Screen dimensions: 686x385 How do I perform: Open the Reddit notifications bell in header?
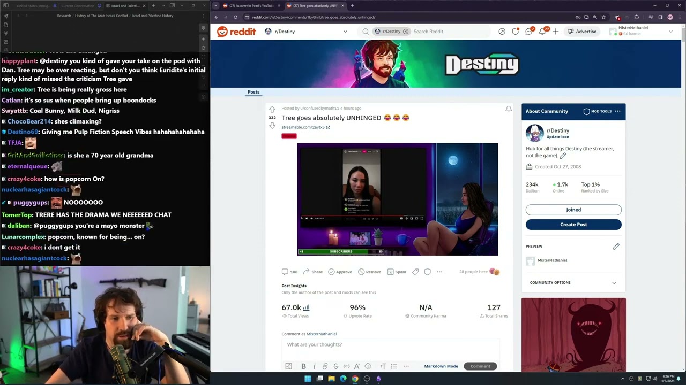pyautogui.click(x=542, y=32)
